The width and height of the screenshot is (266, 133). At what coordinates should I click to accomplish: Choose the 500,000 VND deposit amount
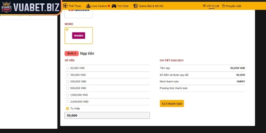pyautogui.click(x=67, y=88)
